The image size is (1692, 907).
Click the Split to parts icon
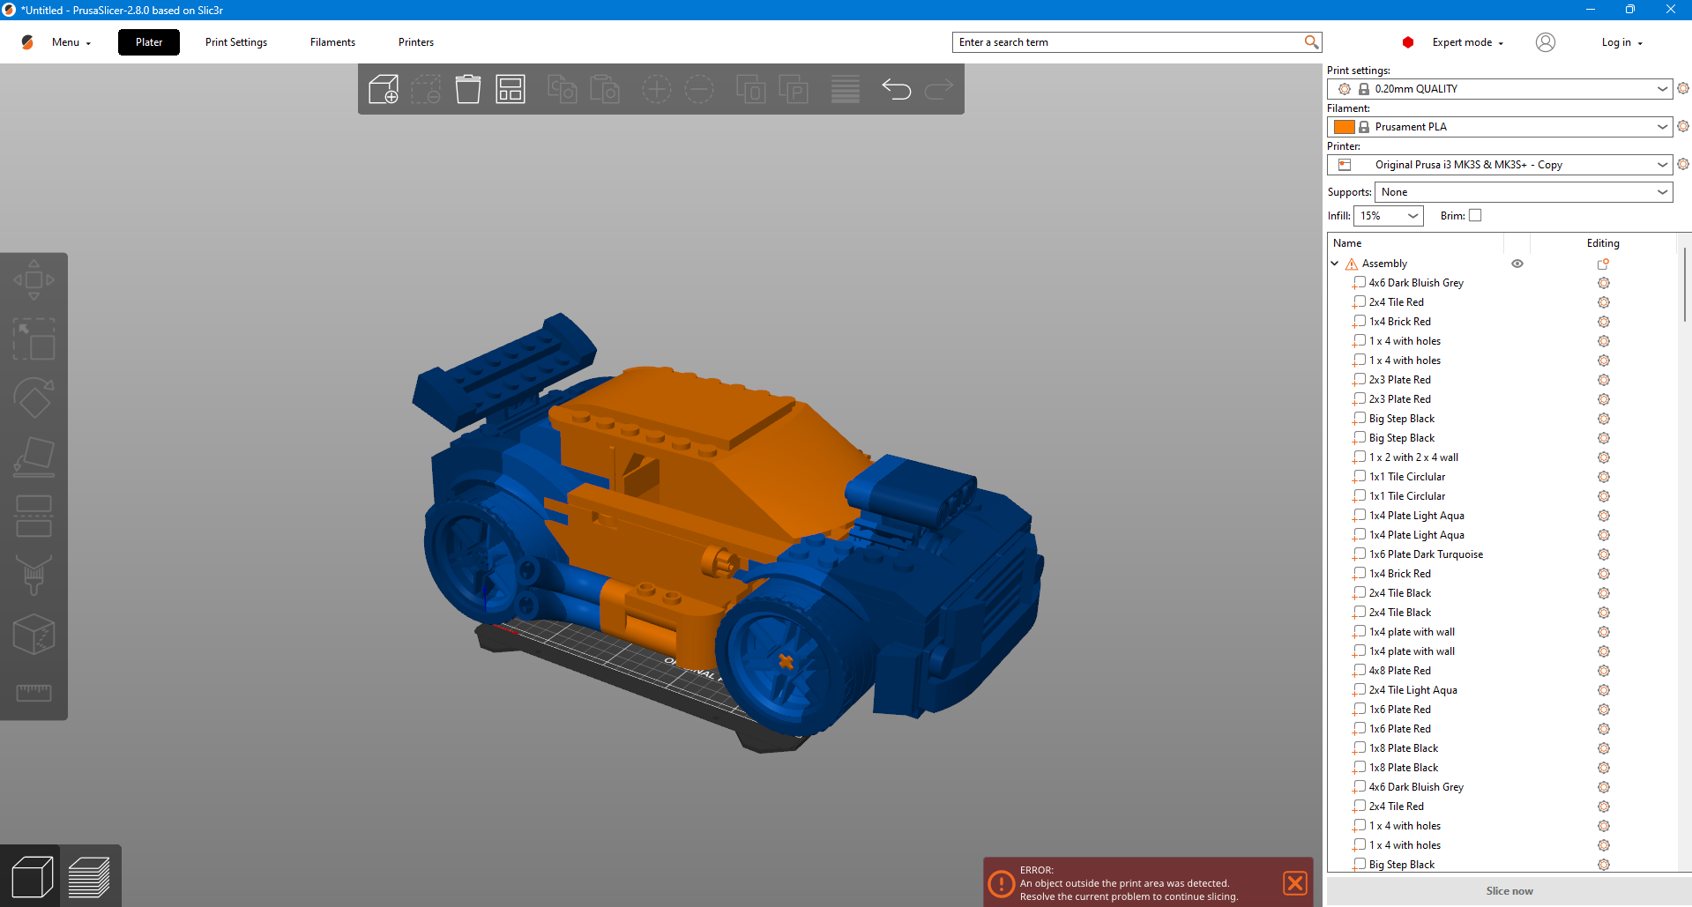(x=794, y=89)
